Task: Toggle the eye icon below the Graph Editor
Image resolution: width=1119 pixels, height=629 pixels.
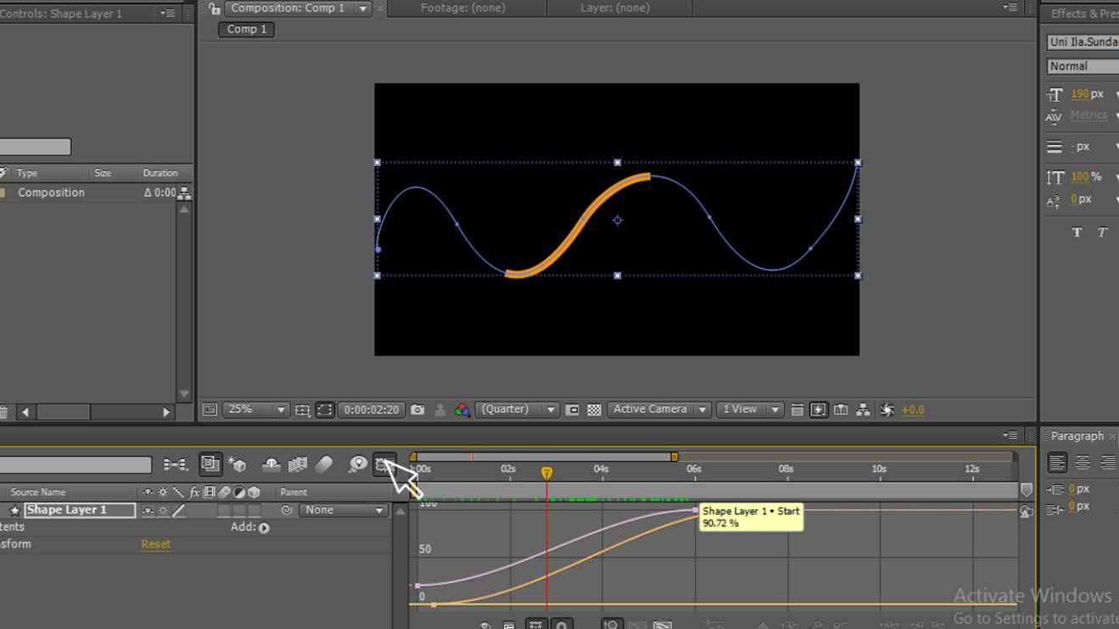Action: tap(484, 625)
